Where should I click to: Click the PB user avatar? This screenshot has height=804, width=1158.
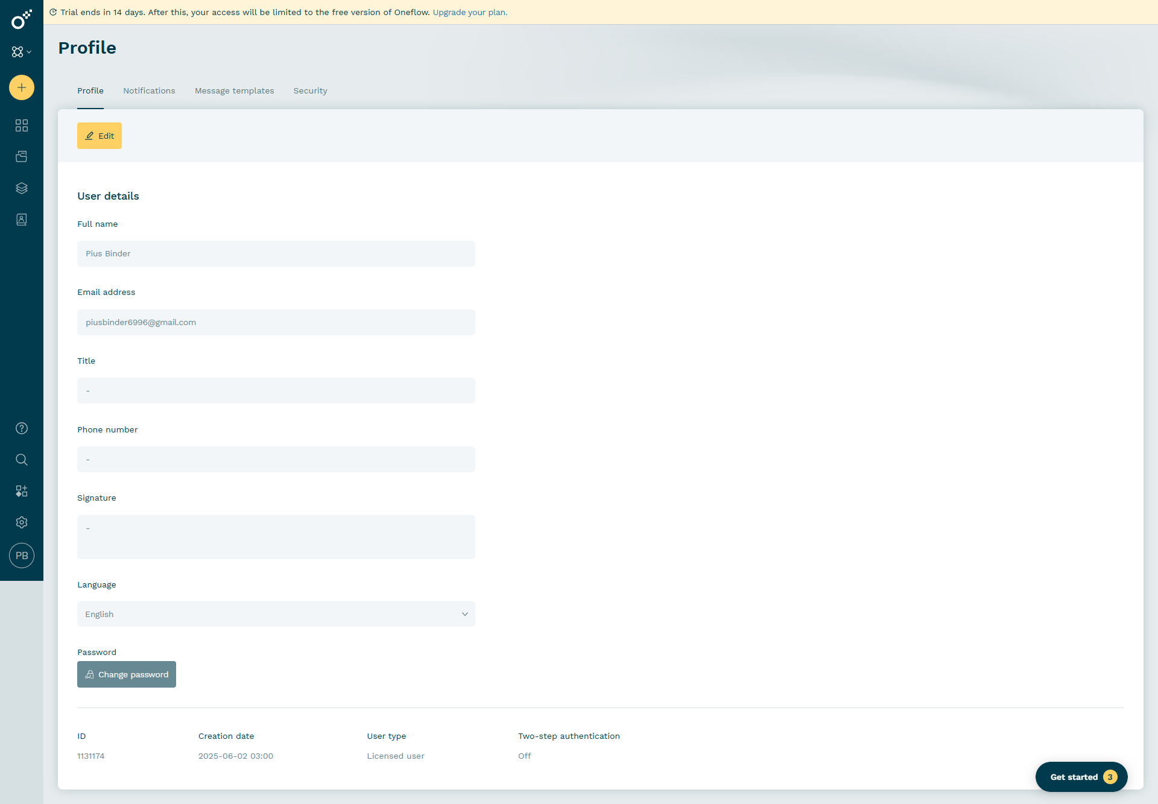pos(22,556)
